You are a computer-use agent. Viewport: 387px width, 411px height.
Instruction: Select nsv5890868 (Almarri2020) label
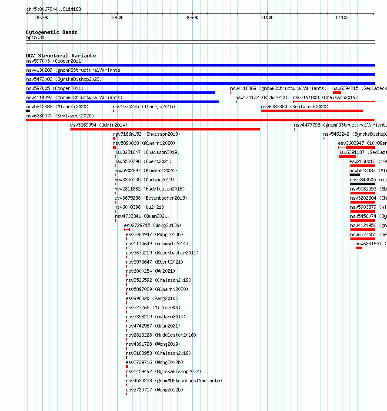(x=144, y=144)
